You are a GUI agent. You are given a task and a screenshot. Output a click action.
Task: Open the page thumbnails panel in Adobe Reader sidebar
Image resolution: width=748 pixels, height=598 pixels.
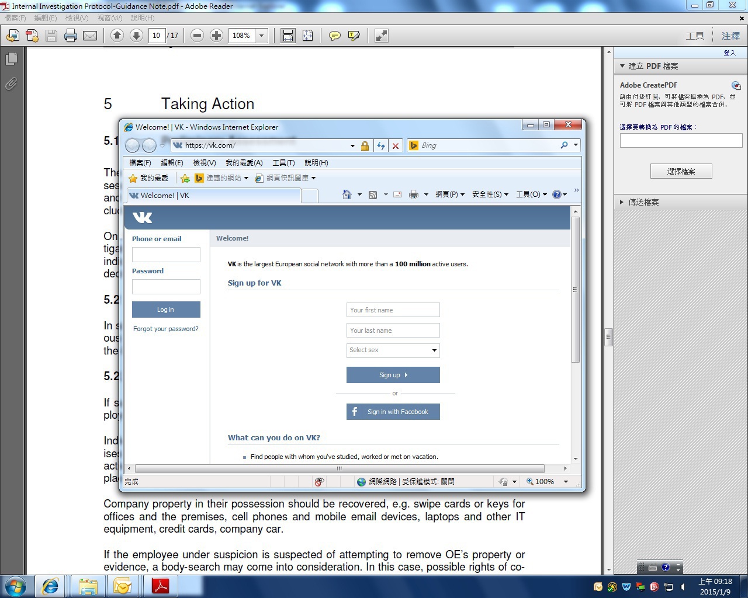11,58
